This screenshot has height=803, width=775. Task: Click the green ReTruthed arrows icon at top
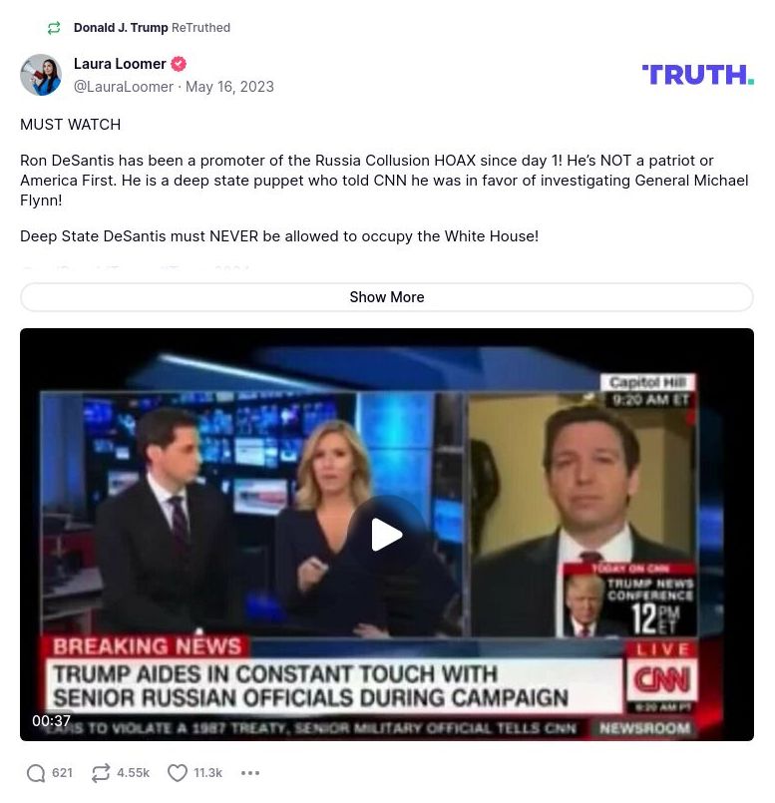[54, 28]
